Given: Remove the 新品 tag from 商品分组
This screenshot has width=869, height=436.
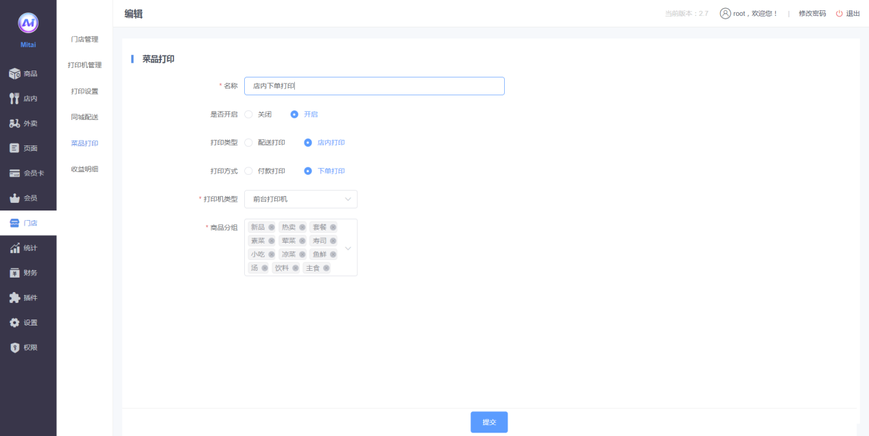Looking at the screenshot, I should point(272,227).
